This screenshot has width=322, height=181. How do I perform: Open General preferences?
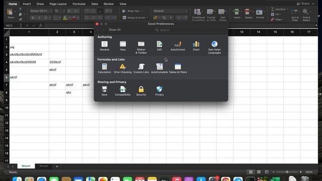click(104, 46)
